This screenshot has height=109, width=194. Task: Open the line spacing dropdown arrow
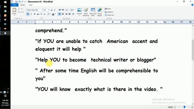point(74,10)
